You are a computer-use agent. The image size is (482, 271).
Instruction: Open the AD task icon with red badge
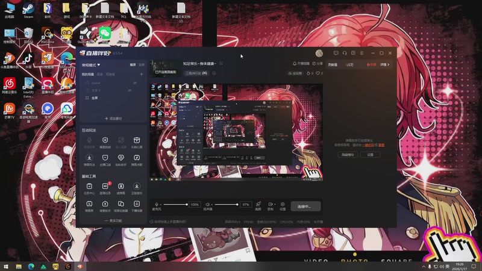coord(105,186)
